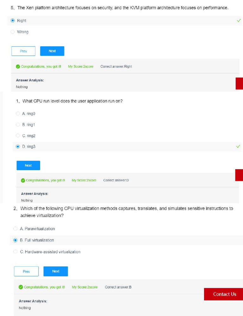Go to Prev from the virtualization methods question
Viewport: 243px width, 316px height.
point(26,271)
